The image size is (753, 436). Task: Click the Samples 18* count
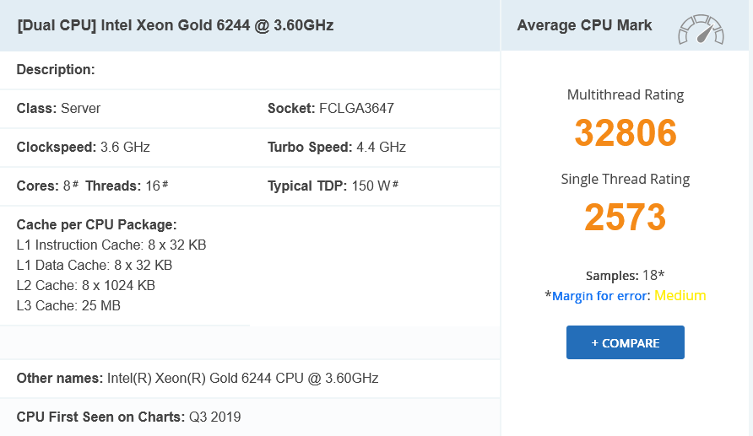[x=626, y=275]
